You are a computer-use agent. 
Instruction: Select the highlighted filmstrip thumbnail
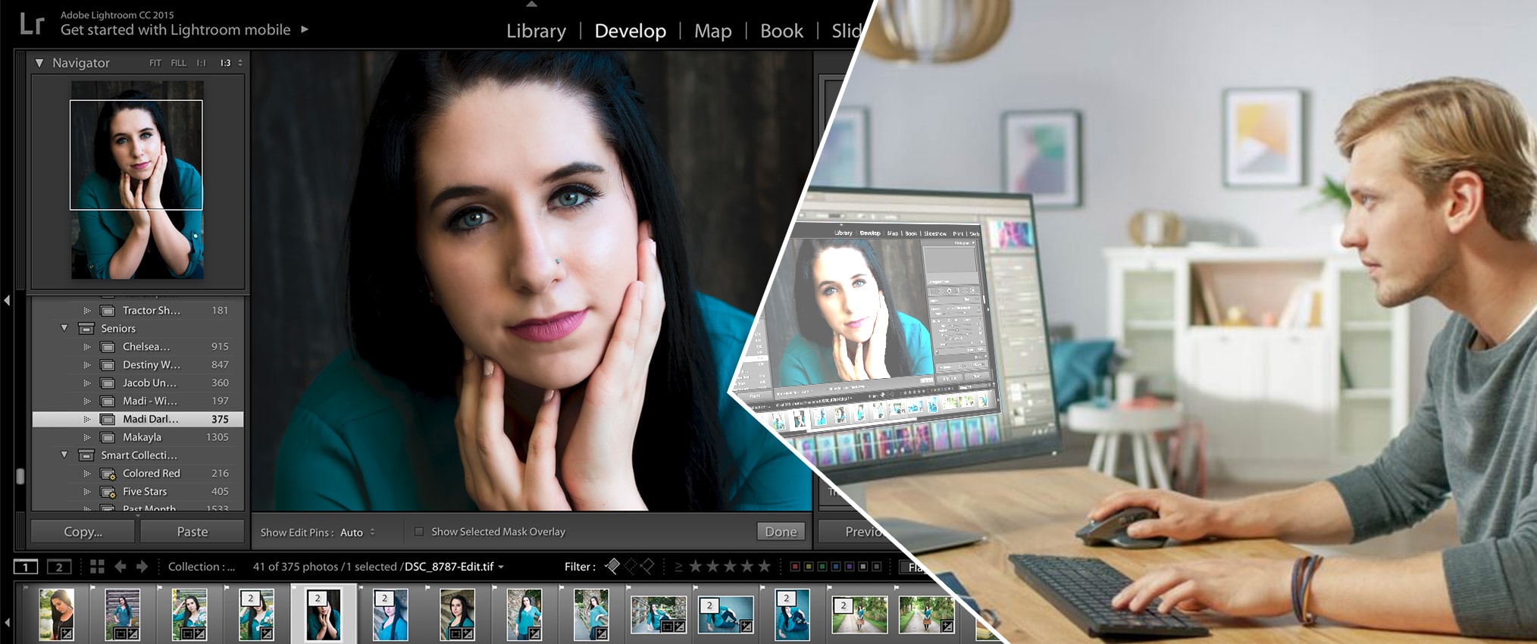tap(324, 614)
